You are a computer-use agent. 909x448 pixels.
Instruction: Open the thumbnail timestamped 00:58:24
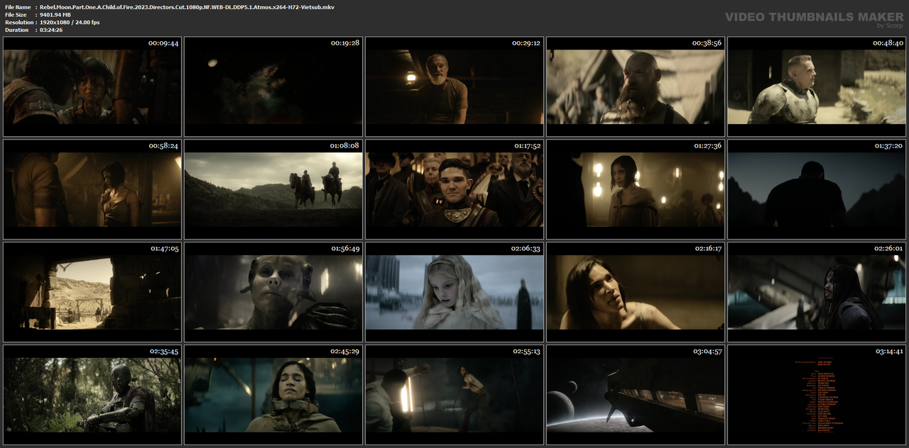pos(92,189)
